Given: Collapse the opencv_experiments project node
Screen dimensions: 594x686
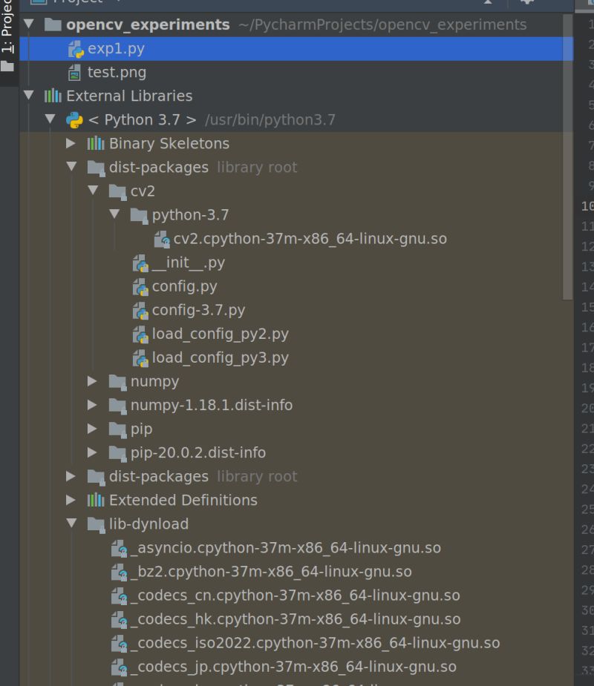Looking at the screenshot, I should (28, 24).
